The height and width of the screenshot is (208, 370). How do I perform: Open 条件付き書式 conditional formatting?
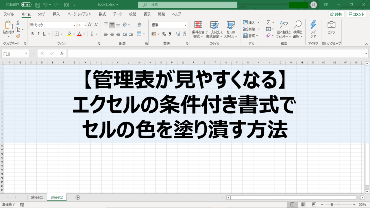(198, 30)
